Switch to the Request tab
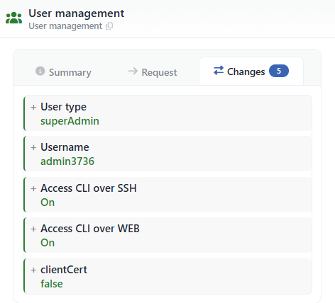 [153, 72]
